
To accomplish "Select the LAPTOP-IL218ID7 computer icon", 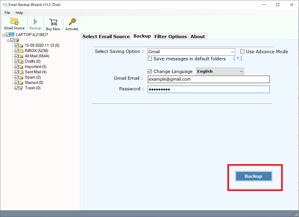I will (12, 34).
